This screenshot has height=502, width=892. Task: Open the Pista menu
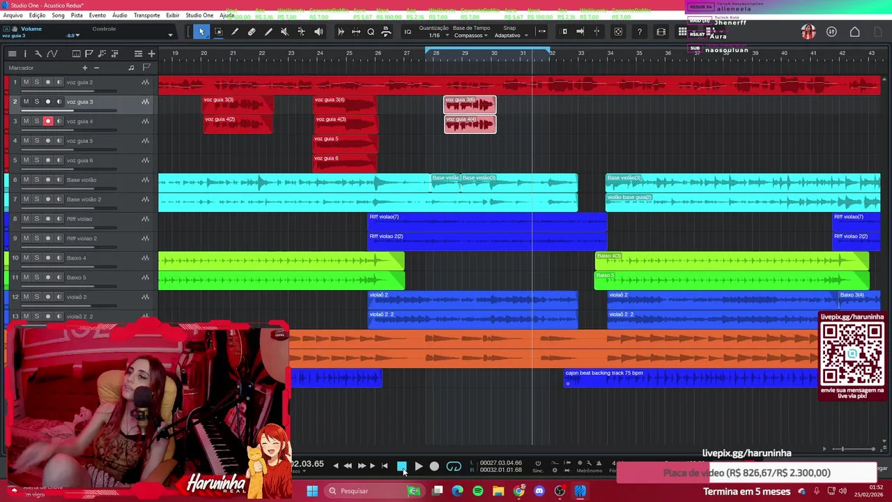(x=77, y=15)
